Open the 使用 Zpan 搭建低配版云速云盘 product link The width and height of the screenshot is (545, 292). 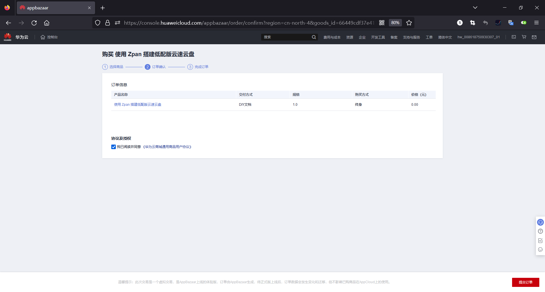tap(138, 105)
